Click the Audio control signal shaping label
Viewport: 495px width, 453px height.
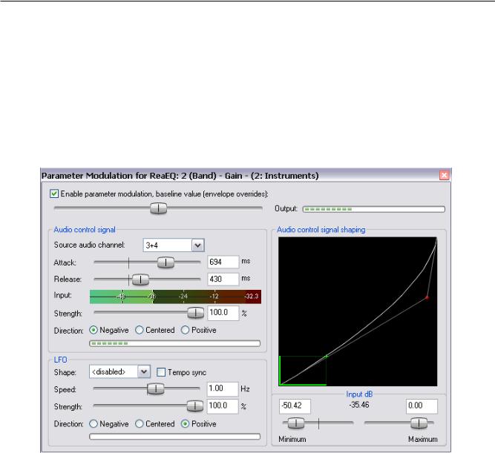pyautogui.click(x=321, y=230)
